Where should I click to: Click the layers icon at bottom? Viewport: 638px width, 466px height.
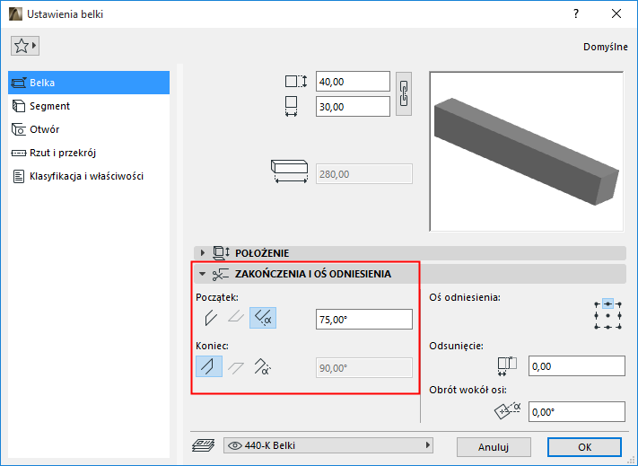[204, 446]
